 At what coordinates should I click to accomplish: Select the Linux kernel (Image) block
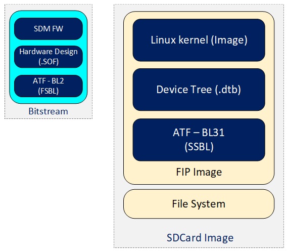point(199,40)
